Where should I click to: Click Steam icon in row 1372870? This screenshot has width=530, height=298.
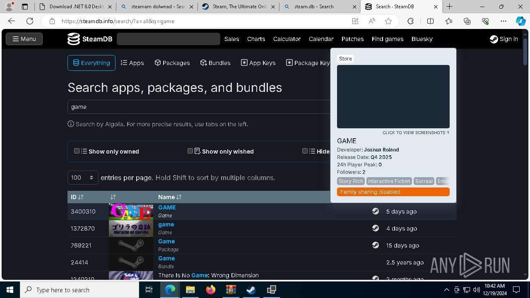point(376,228)
